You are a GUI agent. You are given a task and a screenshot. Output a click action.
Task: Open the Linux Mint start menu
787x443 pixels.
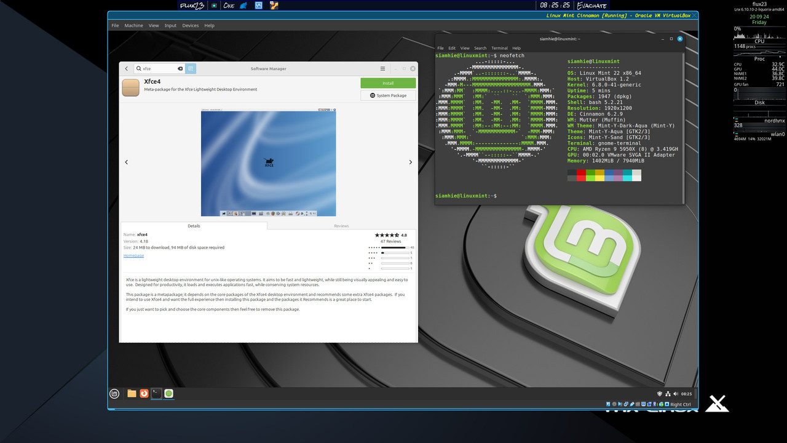point(114,393)
